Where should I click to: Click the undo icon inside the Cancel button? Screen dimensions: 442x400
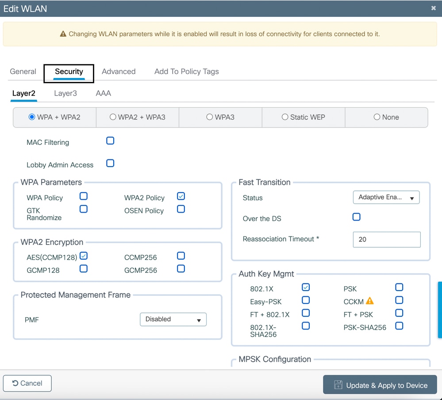(x=16, y=383)
